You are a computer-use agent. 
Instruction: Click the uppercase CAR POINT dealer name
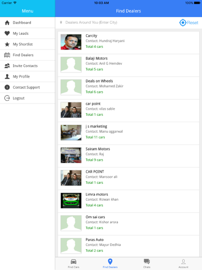(x=95, y=172)
